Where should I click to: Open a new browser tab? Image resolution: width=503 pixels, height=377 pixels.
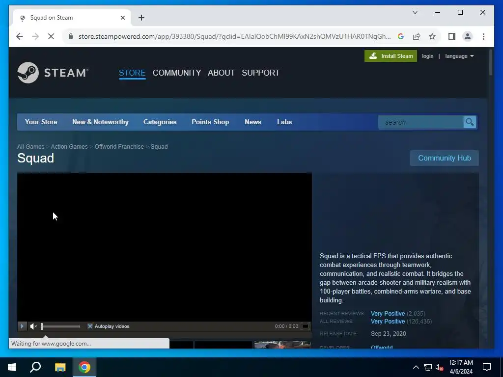(141, 18)
